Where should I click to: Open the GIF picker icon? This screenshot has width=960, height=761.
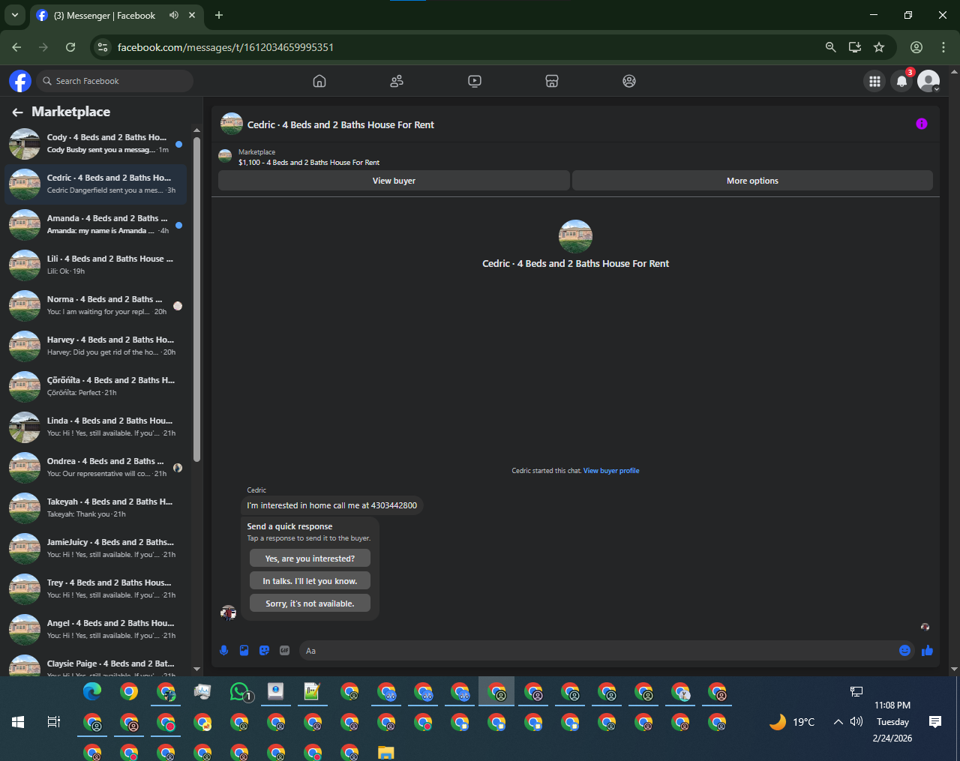pos(284,651)
